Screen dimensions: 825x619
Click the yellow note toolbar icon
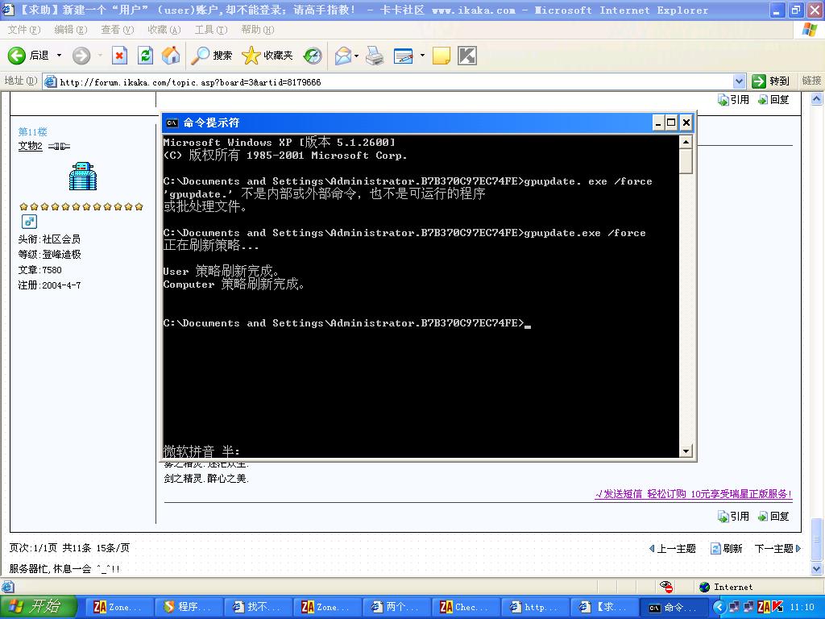pyautogui.click(x=441, y=56)
